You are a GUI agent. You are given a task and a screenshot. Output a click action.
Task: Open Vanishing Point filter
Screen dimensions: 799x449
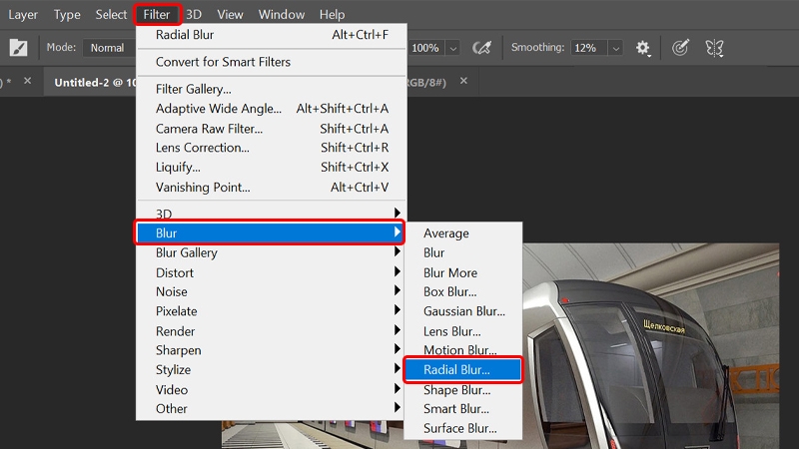click(272, 188)
